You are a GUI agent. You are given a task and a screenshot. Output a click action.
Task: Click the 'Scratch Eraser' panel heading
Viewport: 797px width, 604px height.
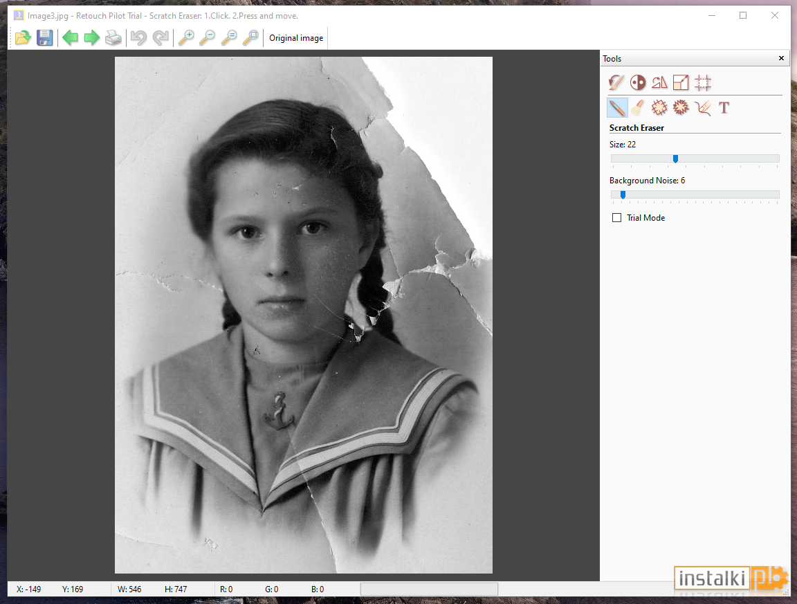point(636,128)
